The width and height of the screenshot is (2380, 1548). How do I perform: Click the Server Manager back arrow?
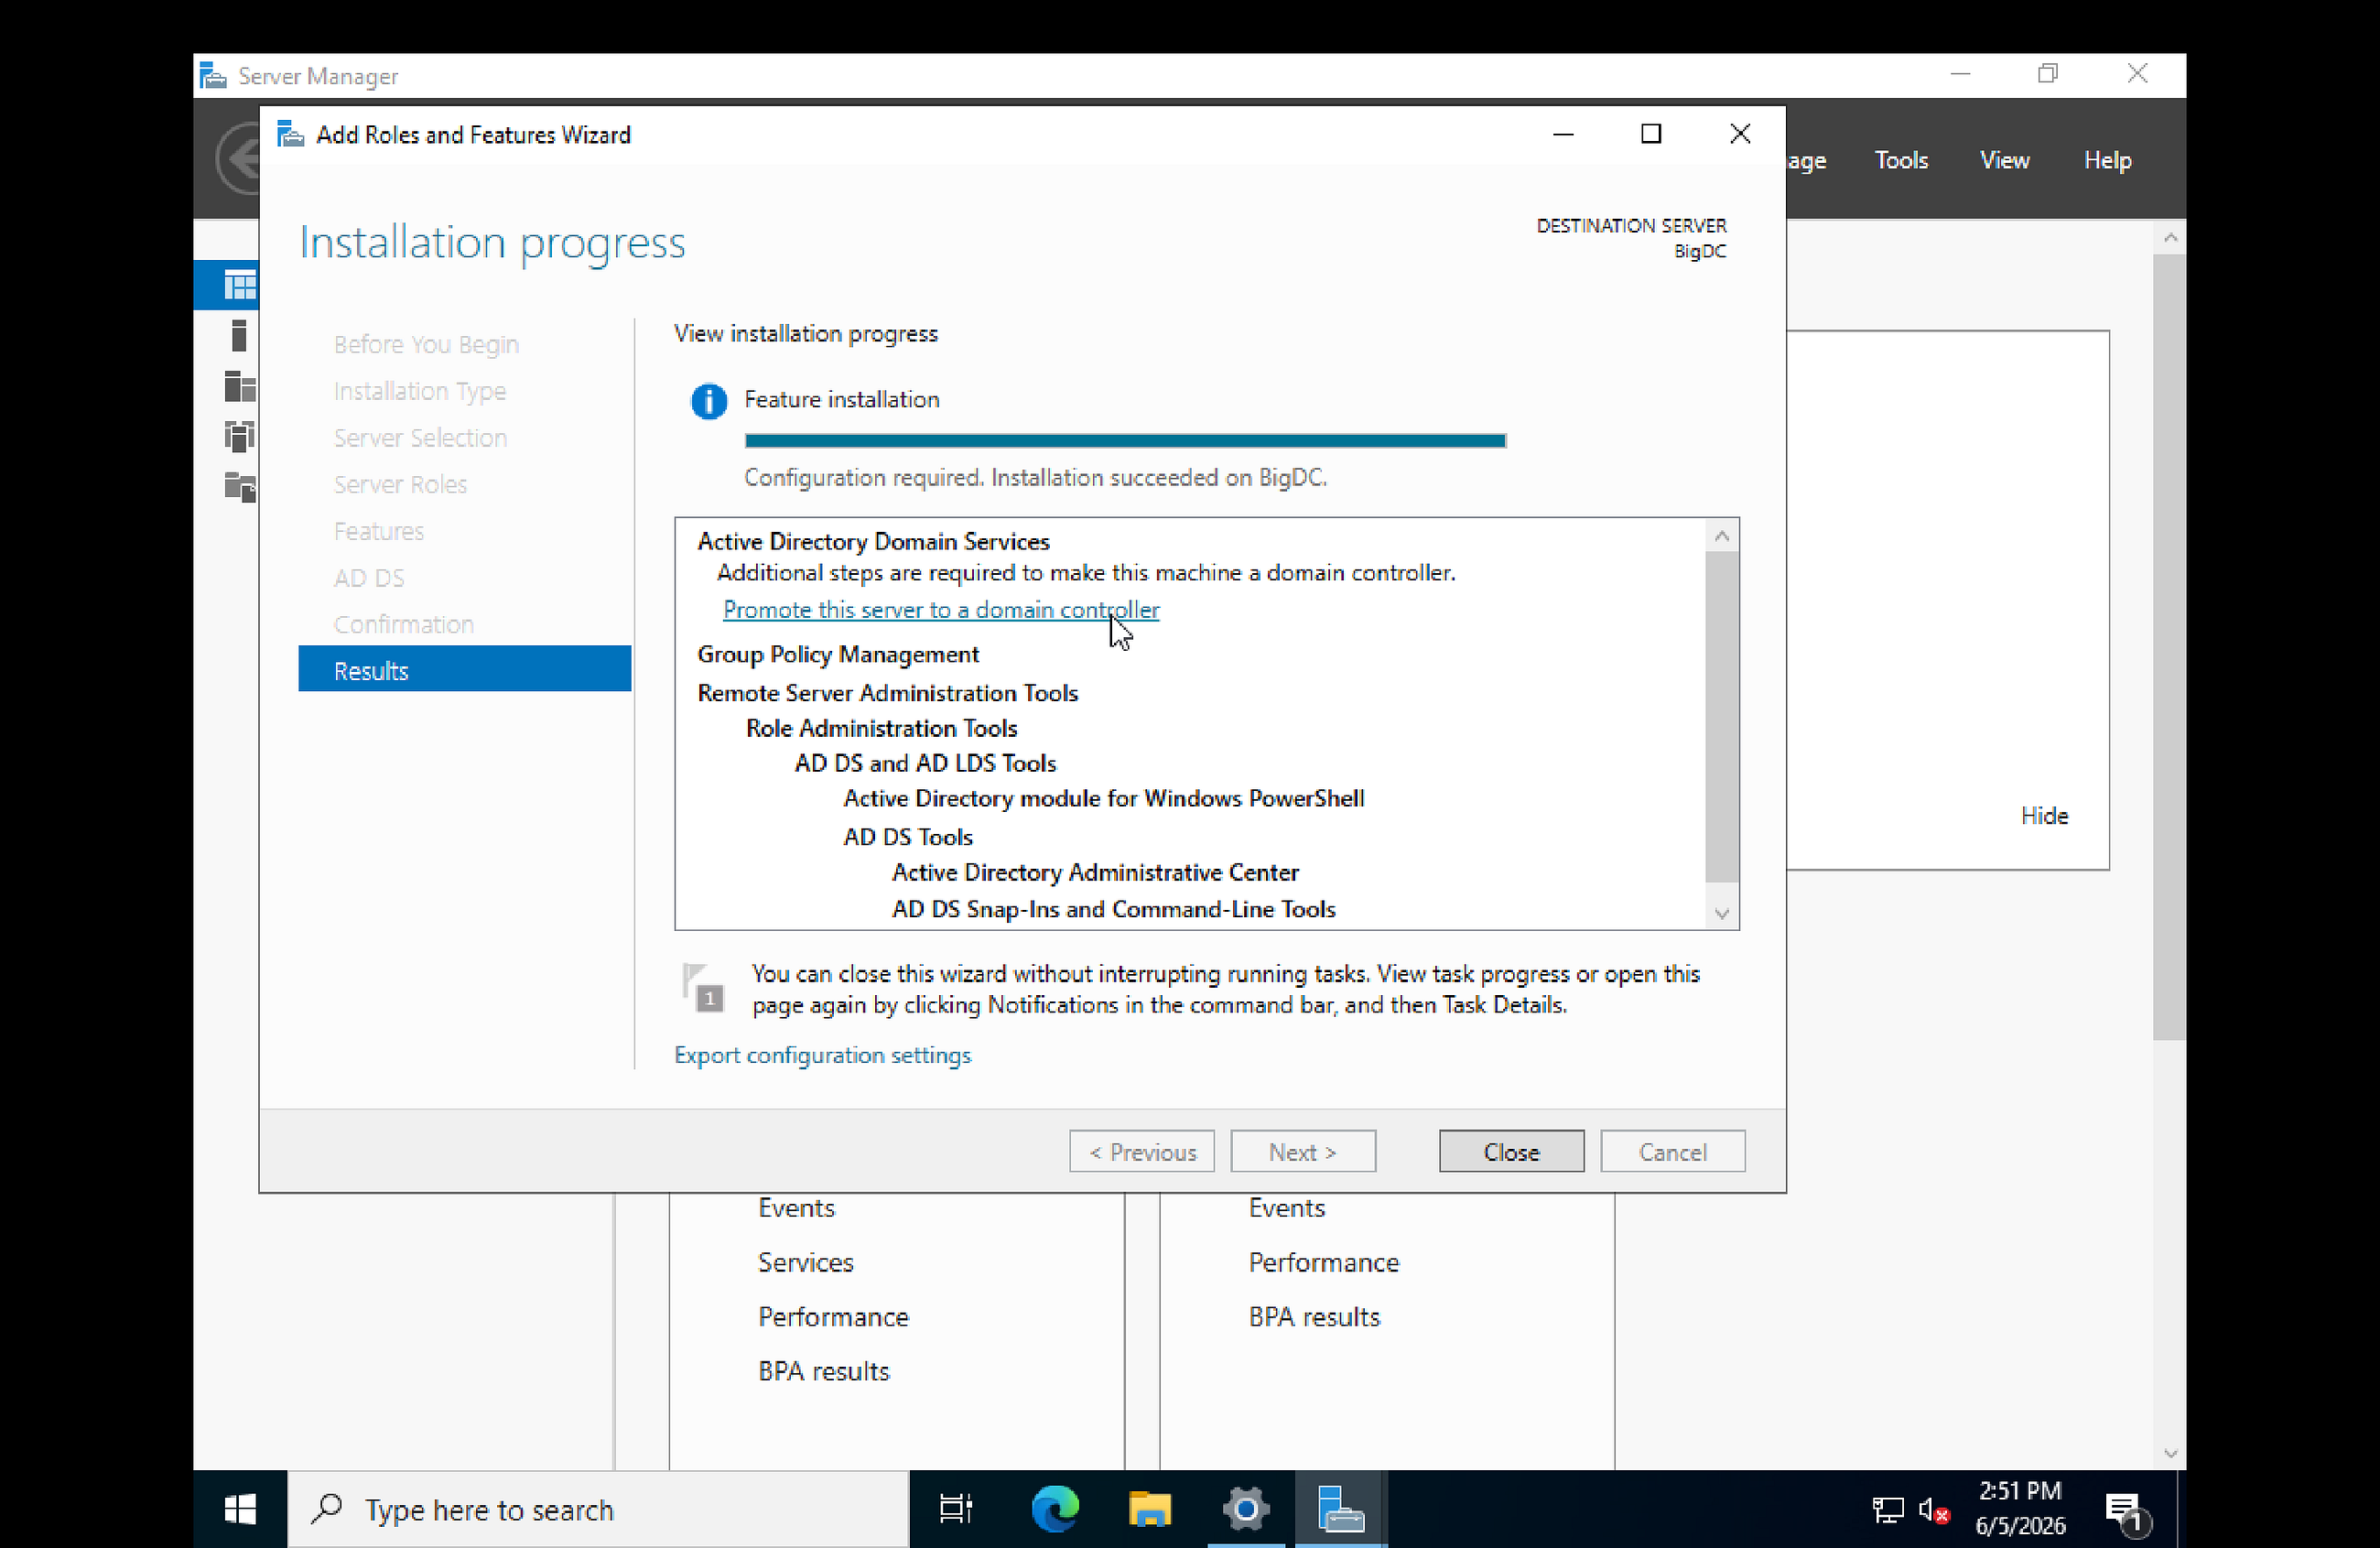pos(238,158)
